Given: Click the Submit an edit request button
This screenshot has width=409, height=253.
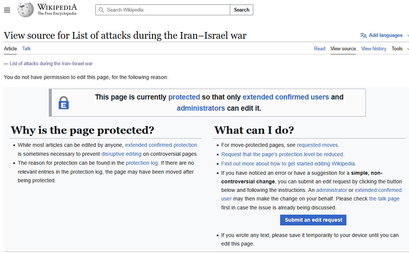Looking at the screenshot, I should [313, 220].
